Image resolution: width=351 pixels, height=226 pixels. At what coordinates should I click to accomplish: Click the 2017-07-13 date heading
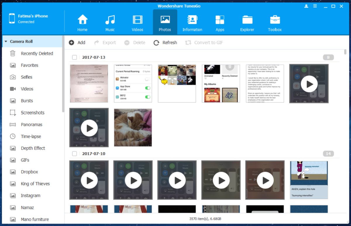[x=94, y=57]
